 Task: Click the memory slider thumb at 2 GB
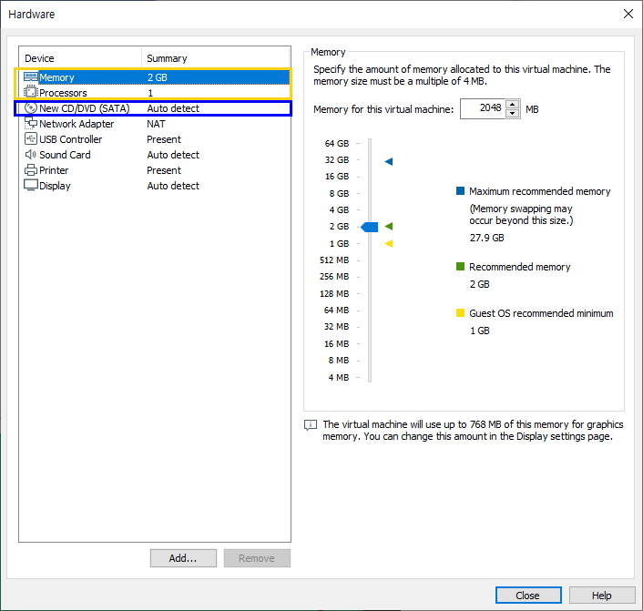click(370, 227)
